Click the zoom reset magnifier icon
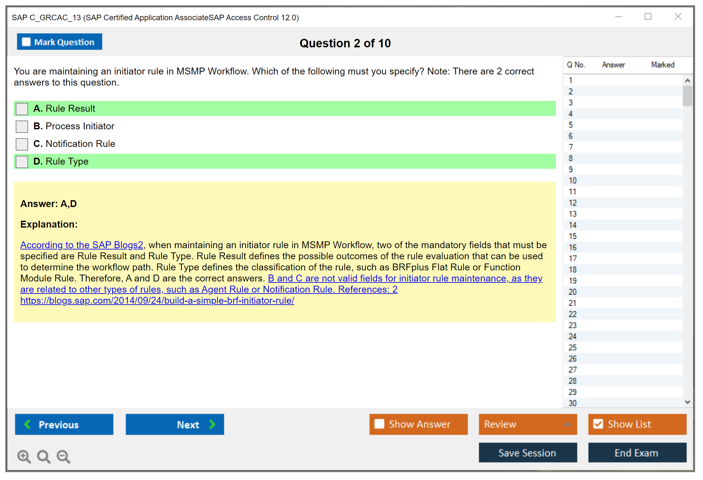This screenshot has width=703, height=480. coord(43,456)
